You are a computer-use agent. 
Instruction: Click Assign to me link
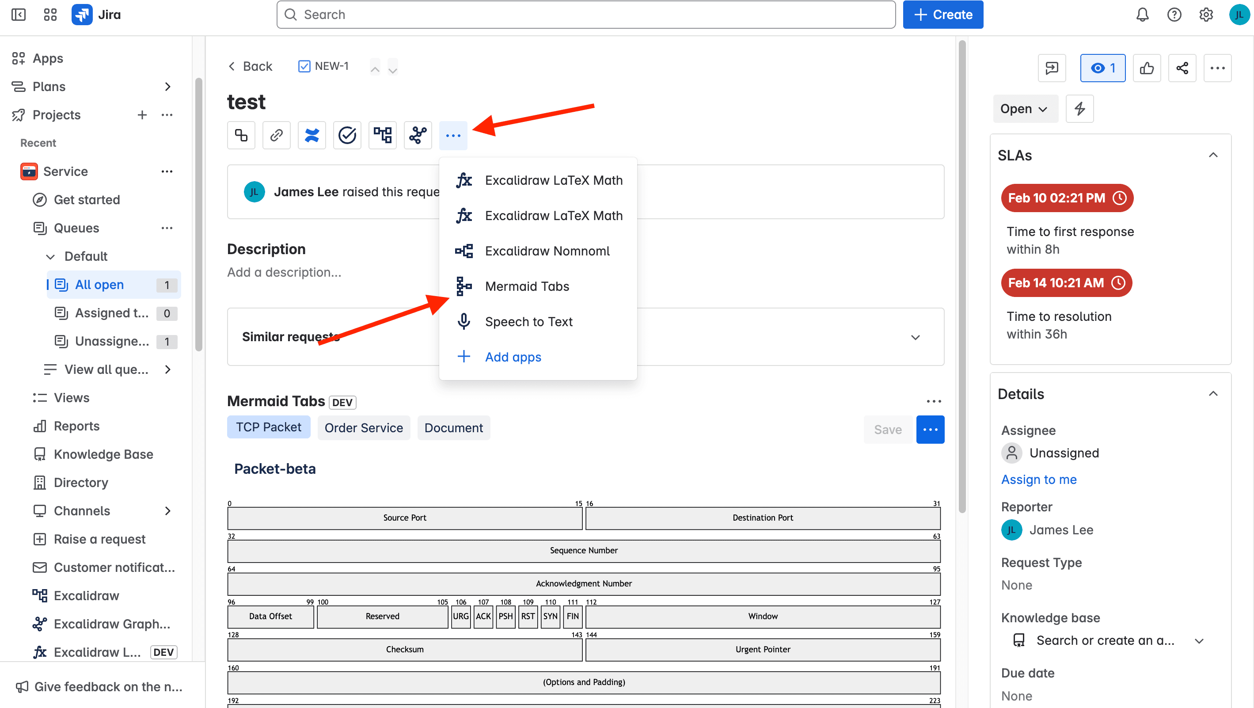(x=1039, y=480)
